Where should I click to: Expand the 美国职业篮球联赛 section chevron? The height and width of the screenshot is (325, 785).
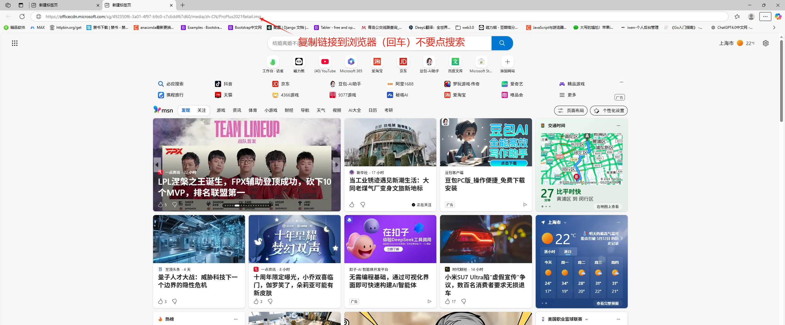tap(587, 319)
